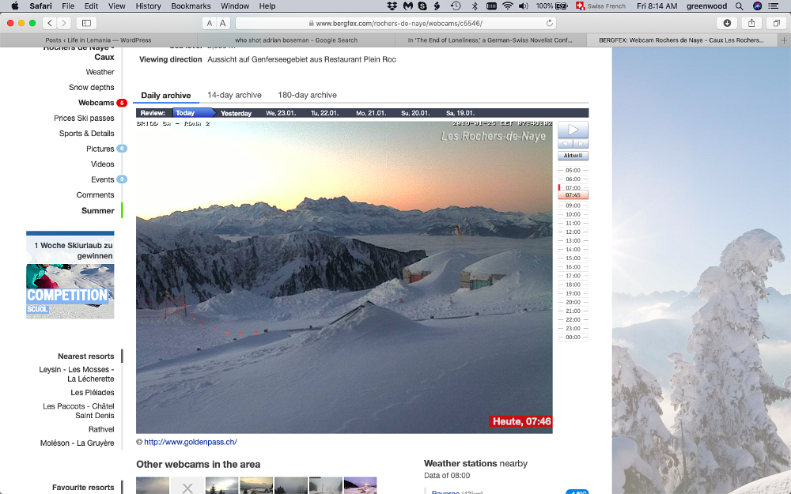Toggle the Safari sidebar button
Image resolution: width=791 pixels, height=494 pixels.
point(86,23)
